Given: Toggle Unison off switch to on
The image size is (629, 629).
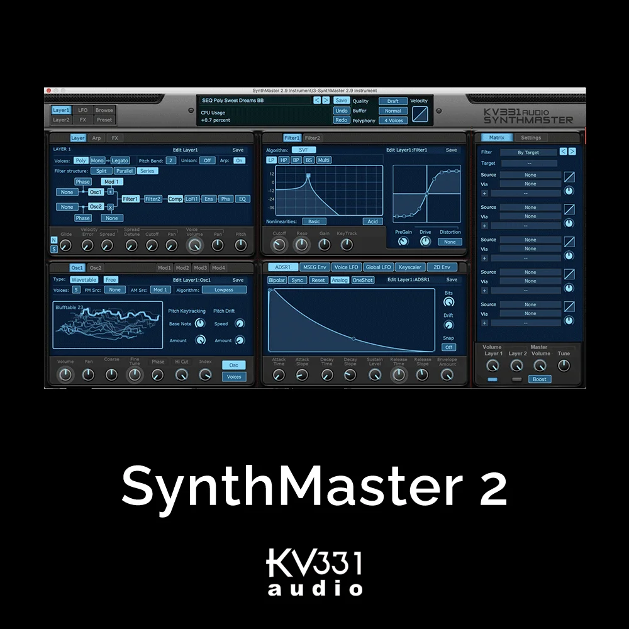Looking at the screenshot, I should (207, 160).
